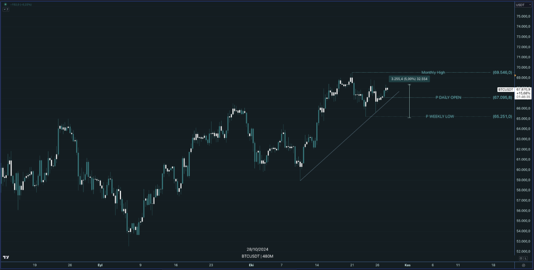Open the USDT currency dropdown
The width and height of the screenshot is (534, 270).
(523, 5)
